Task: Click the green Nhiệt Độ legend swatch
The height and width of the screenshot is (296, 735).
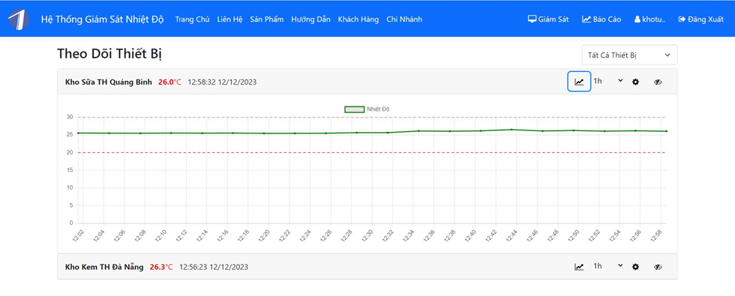Action: pyautogui.click(x=354, y=109)
